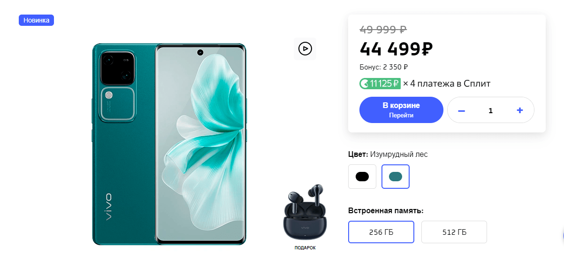Screen dimensions: 564x255
Task: Decrease quantity with the minus button
Action: coord(461,110)
